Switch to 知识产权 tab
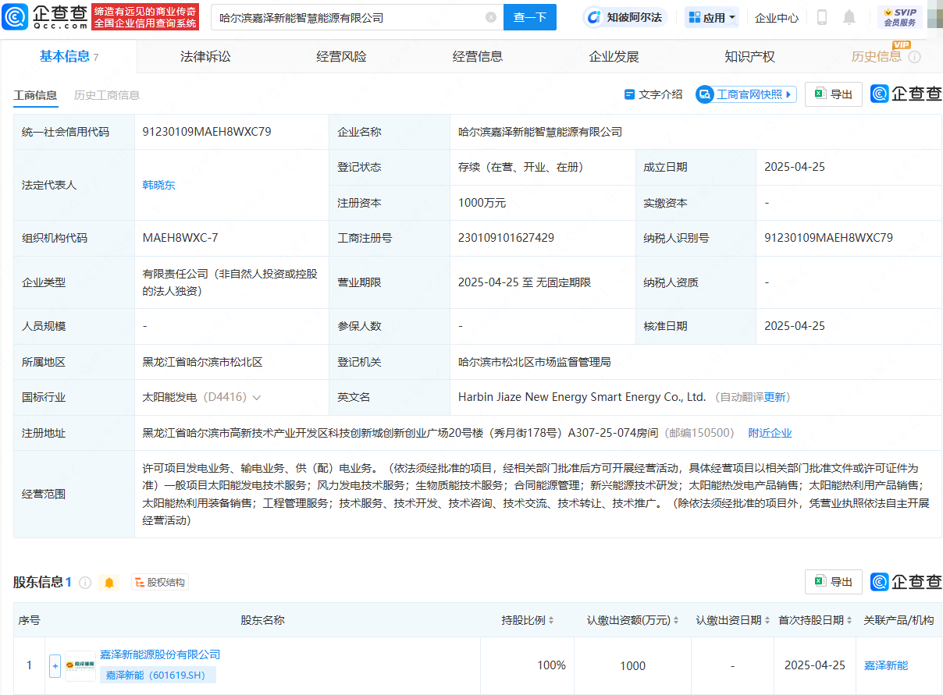Viewport: 943px width, 695px height. pos(749,56)
